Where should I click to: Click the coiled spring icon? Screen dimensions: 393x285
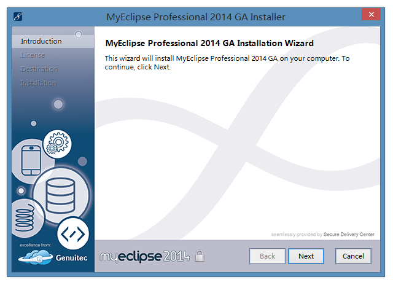coord(25,217)
